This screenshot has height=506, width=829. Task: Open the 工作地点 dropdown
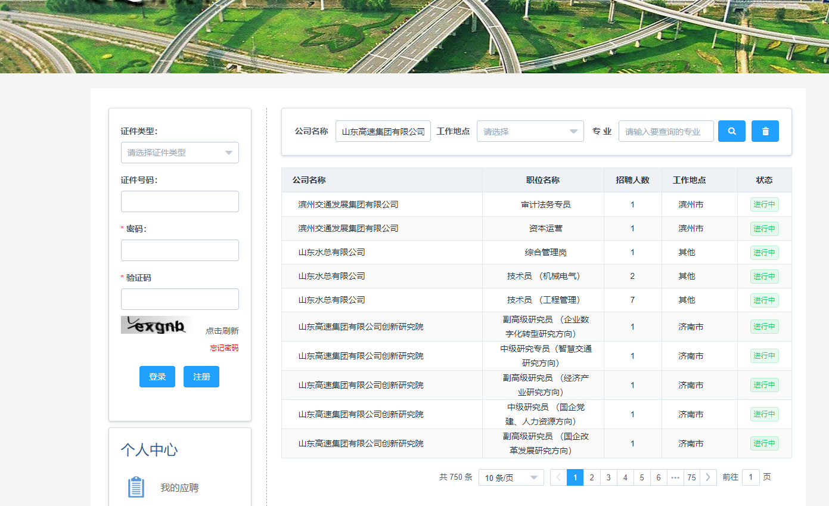point(530,131)
